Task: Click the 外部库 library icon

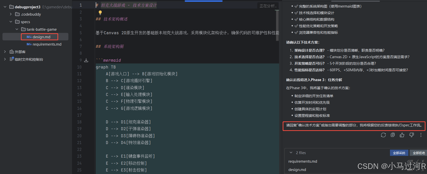Action: (12, 52)
